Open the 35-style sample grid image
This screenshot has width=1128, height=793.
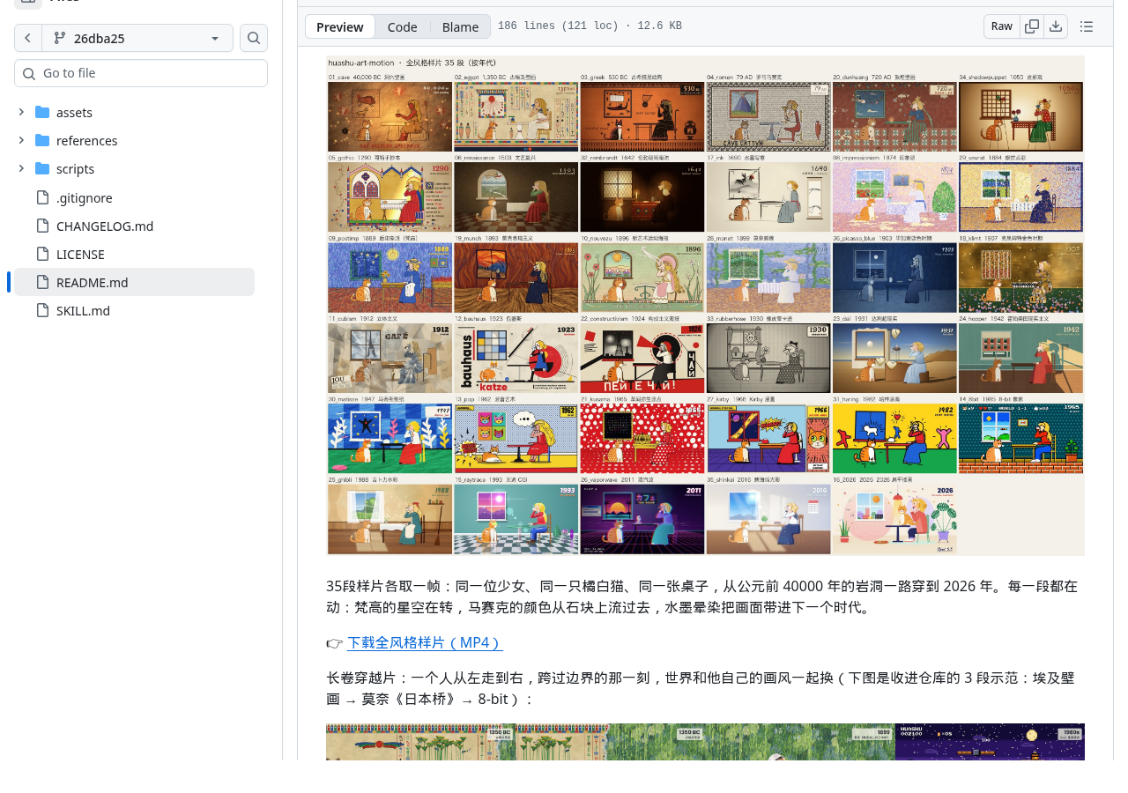tap(705, 306)
